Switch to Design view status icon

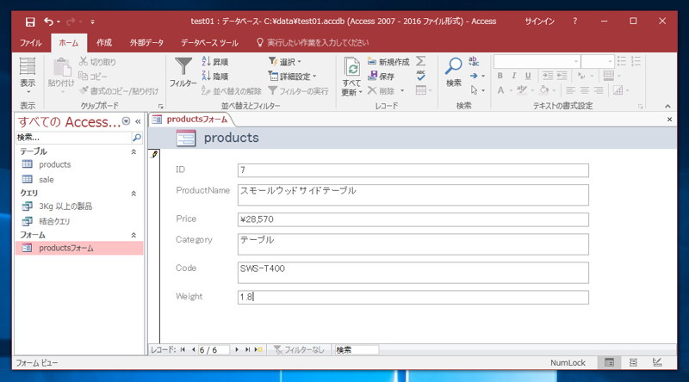point(657,362)
